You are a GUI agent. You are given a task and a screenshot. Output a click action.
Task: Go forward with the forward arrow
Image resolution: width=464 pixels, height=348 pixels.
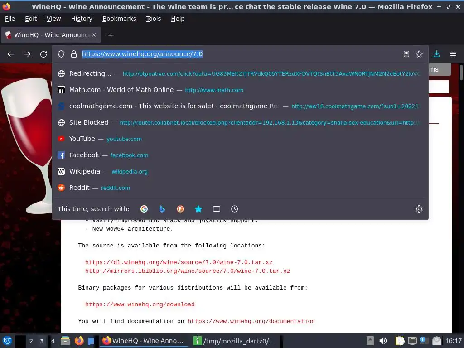pyautogui.click(x=27, y=54)
